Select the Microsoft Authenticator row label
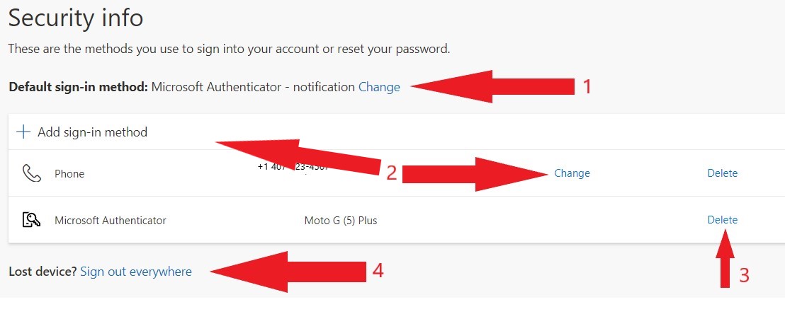Viewport: 785px width, 314px height. (110, 220)
